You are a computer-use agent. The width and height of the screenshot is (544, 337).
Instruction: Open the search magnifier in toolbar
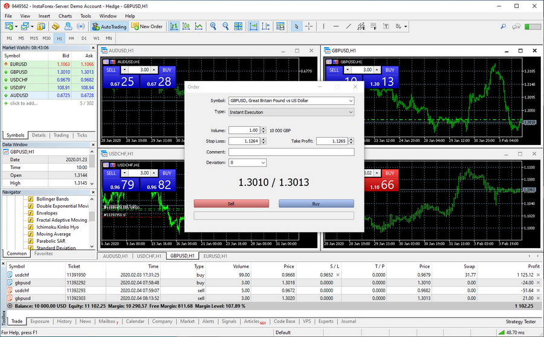point(504,27)
